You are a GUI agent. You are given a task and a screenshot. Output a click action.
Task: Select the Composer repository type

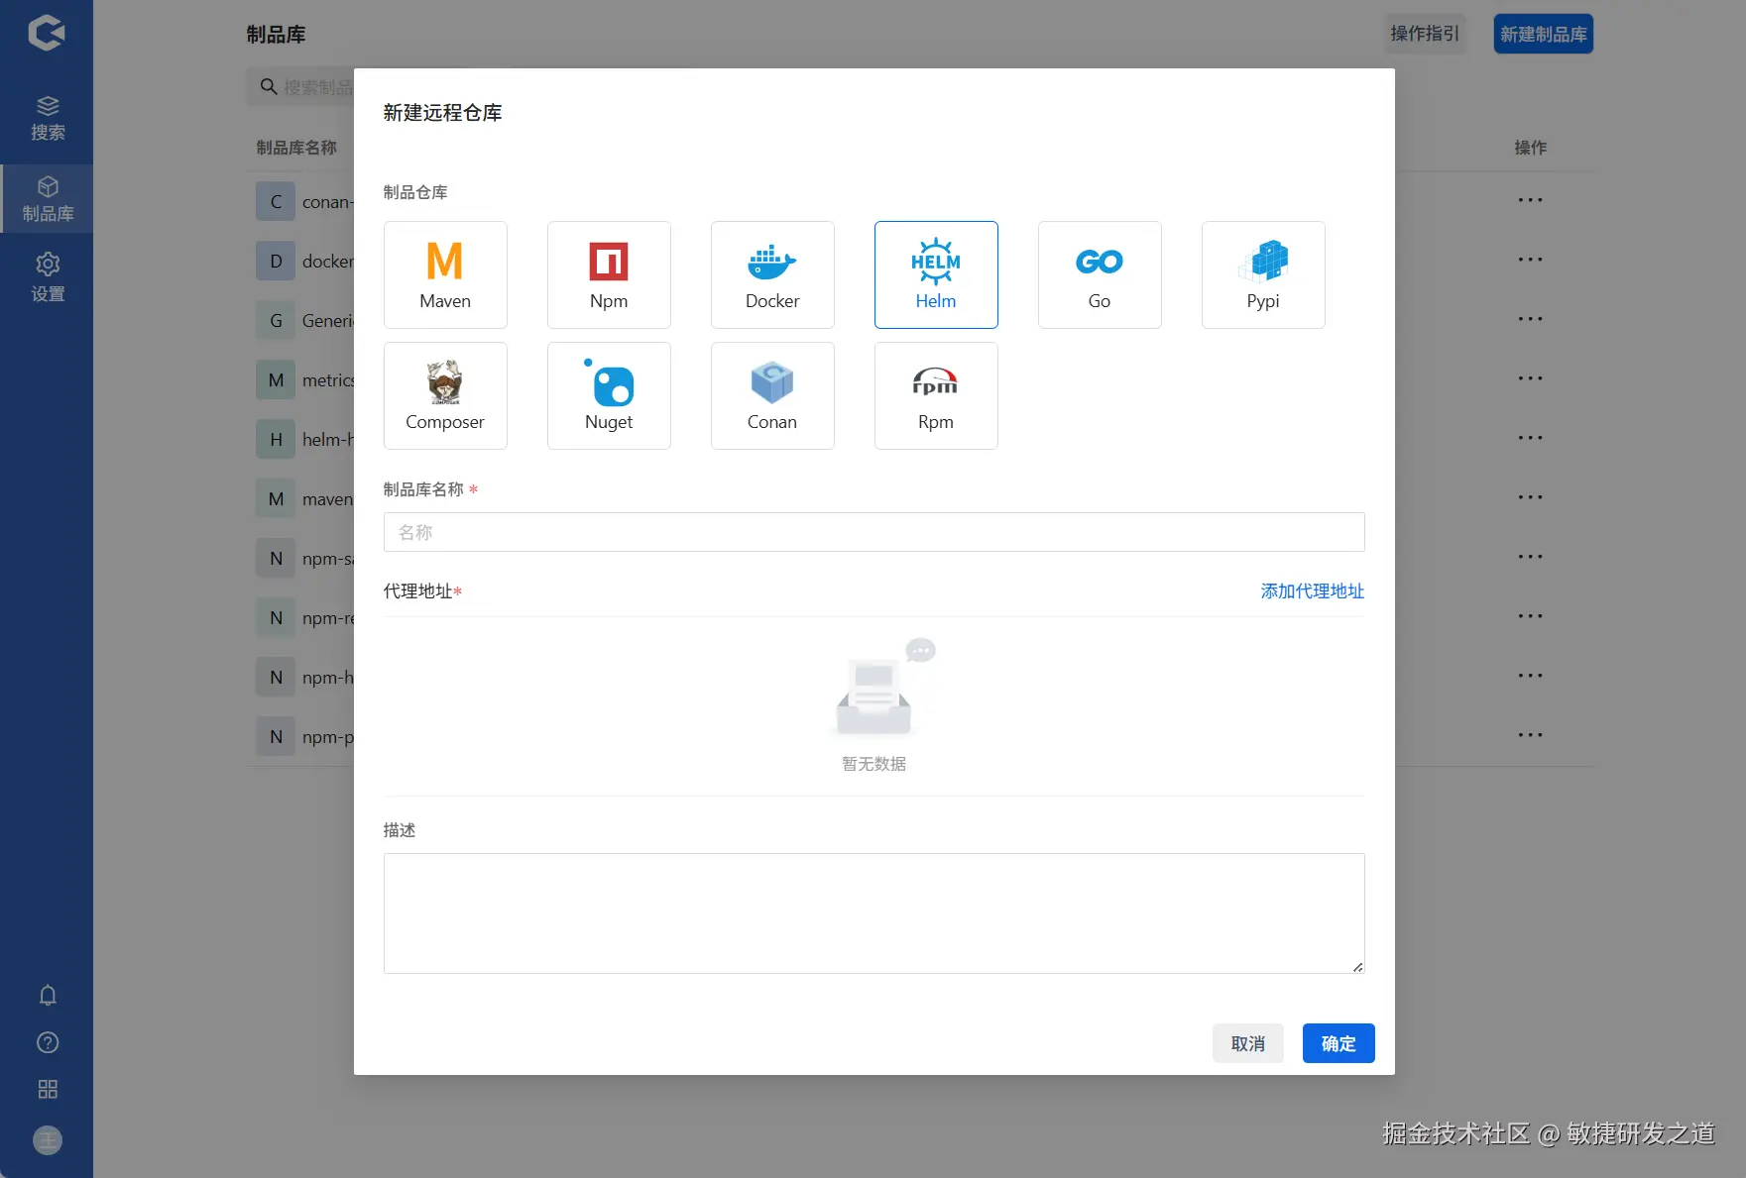pos(445,395)
